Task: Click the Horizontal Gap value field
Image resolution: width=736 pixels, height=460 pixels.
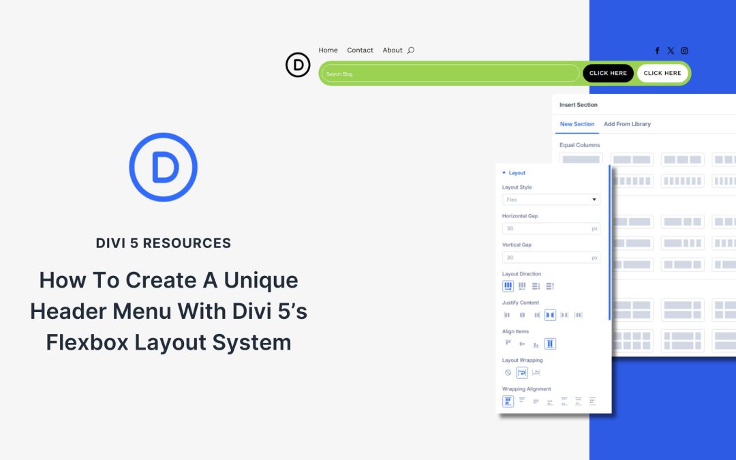Action: [x=551, y=228]
